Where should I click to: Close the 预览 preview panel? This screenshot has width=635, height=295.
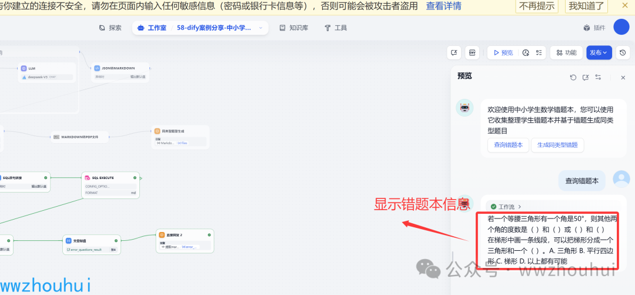coord(623,78)
